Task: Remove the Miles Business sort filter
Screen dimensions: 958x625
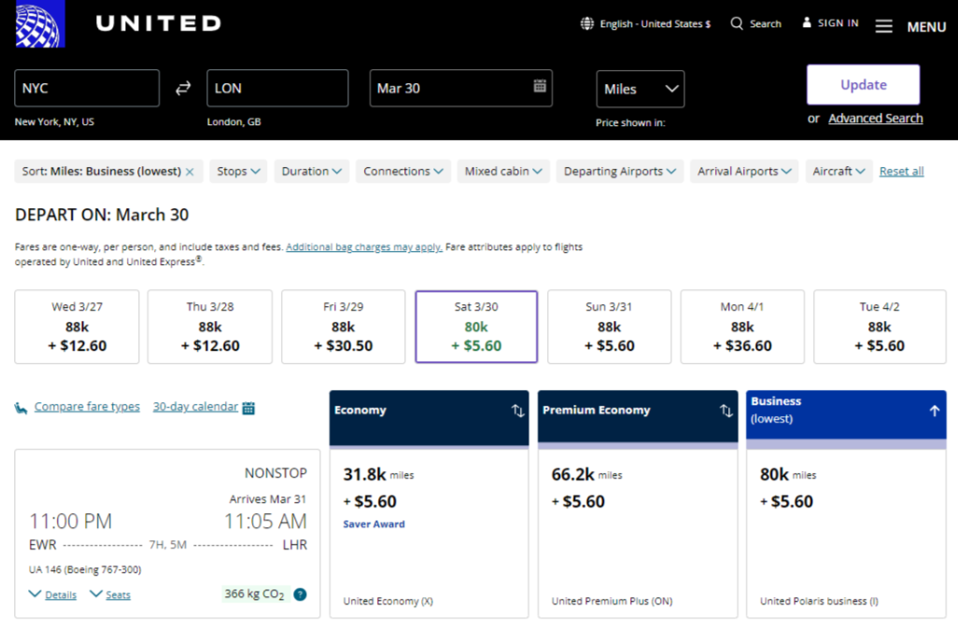Action: (x=190, y=173)
